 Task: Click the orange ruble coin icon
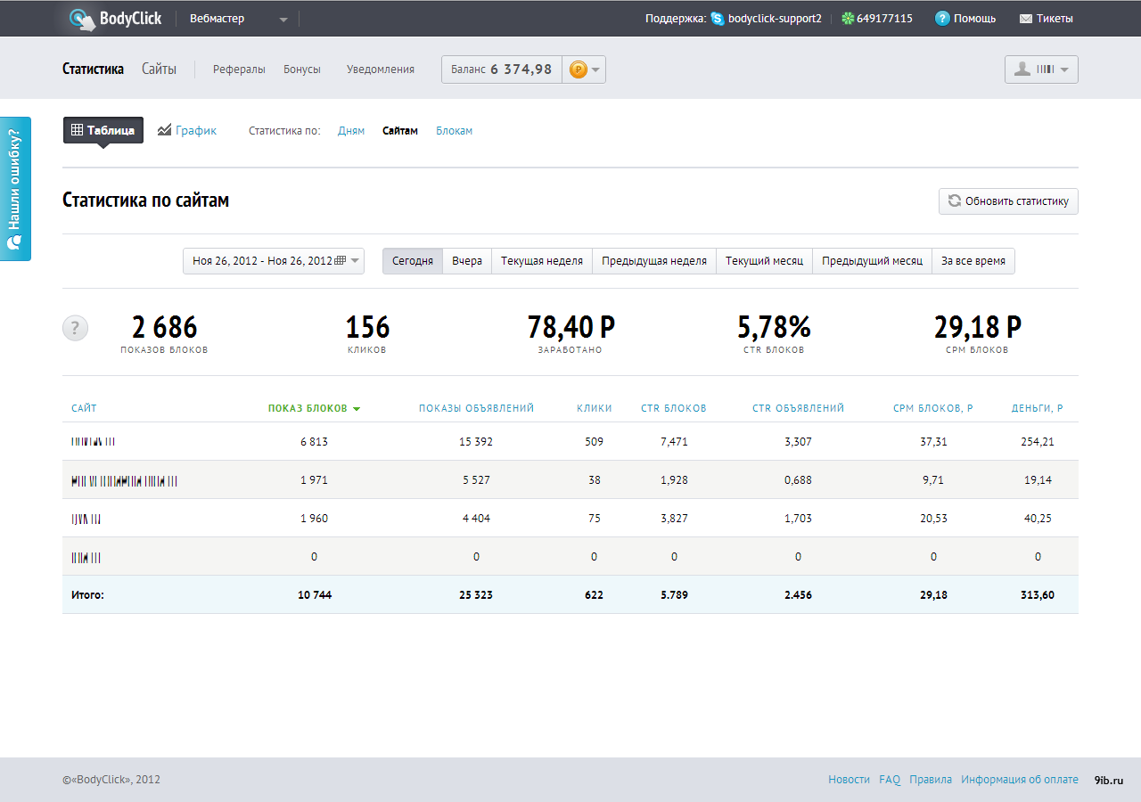point(579,70)
